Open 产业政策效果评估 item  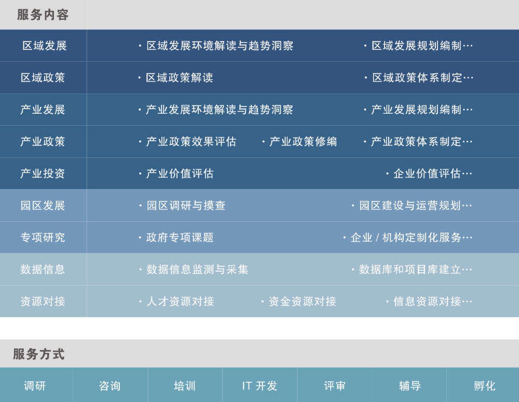click(x=187, y=142)
